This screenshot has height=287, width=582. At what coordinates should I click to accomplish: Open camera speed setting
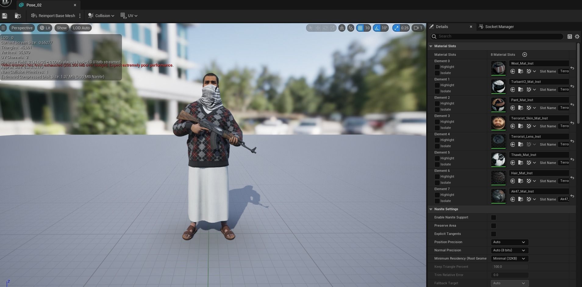418,28
